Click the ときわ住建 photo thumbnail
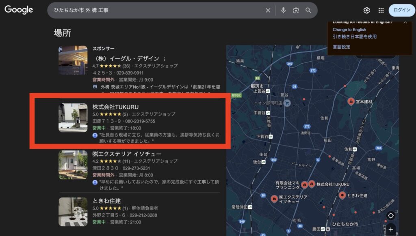The image size is (416, 236). point(73,212)
